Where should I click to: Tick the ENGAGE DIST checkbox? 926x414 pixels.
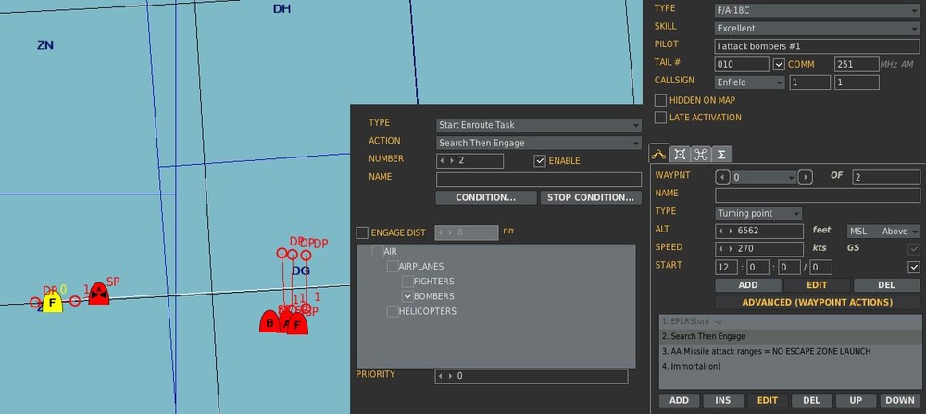click(x=362, y=232)
